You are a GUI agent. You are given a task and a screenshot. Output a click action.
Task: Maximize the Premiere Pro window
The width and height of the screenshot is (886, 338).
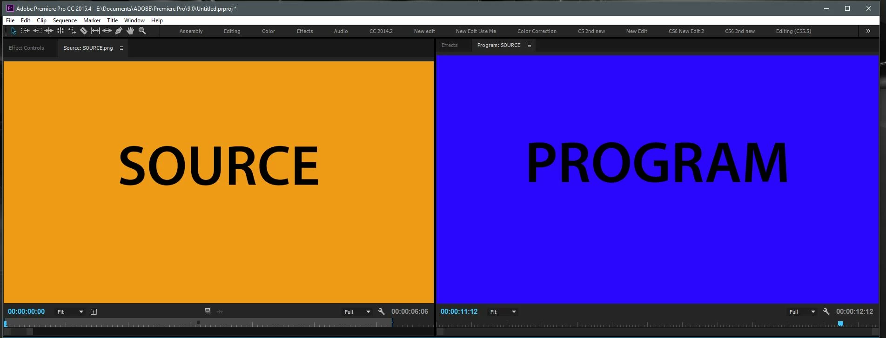point(847,8)
